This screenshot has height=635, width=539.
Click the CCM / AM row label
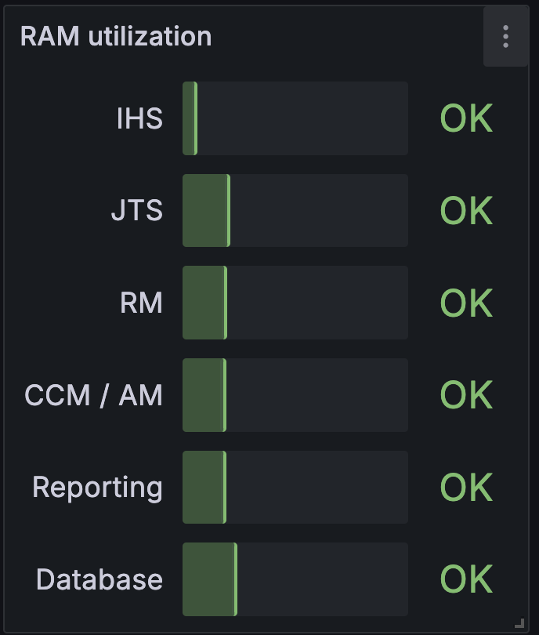93,395
